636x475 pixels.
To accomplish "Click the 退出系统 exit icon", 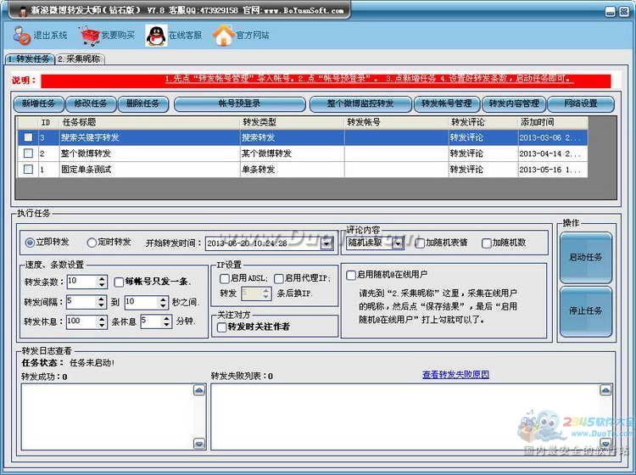I will 21,36.
